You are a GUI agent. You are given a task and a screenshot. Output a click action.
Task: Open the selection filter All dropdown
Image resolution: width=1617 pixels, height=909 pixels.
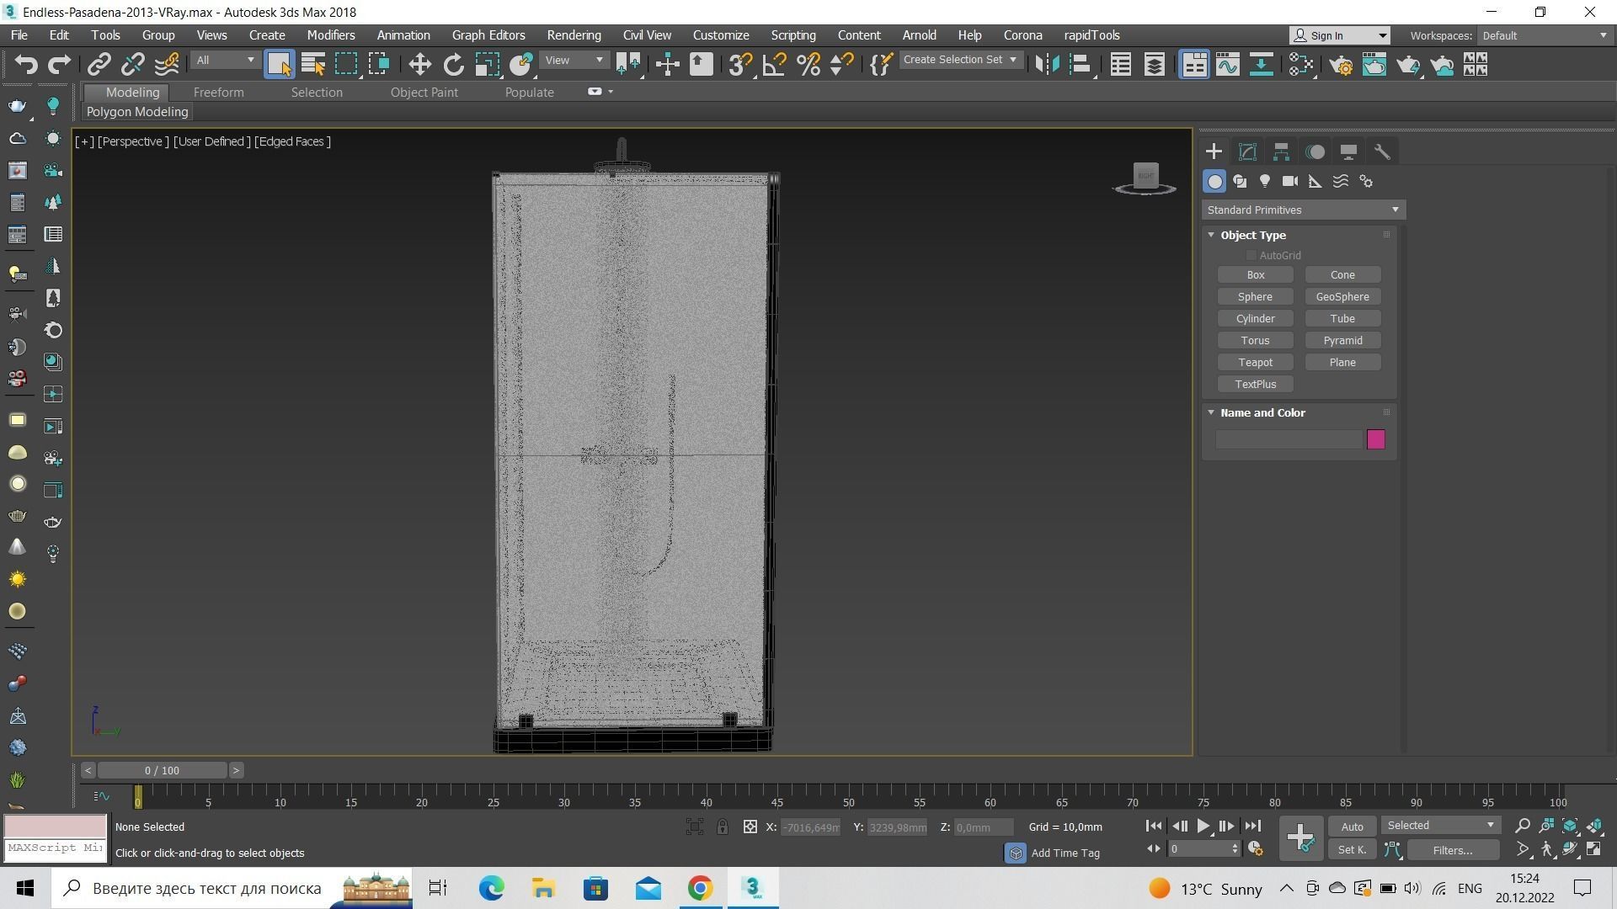(x=224, y=61)
